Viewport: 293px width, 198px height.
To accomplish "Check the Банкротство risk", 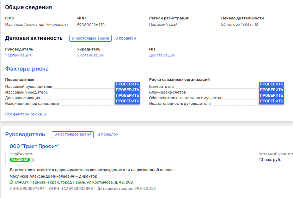I will (x=271, y=84).
